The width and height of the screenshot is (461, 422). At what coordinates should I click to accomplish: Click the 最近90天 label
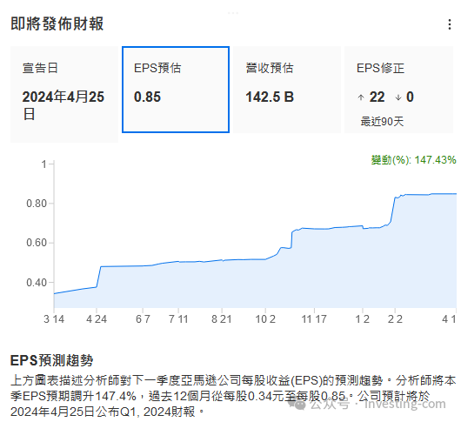[x=382, y=122]
